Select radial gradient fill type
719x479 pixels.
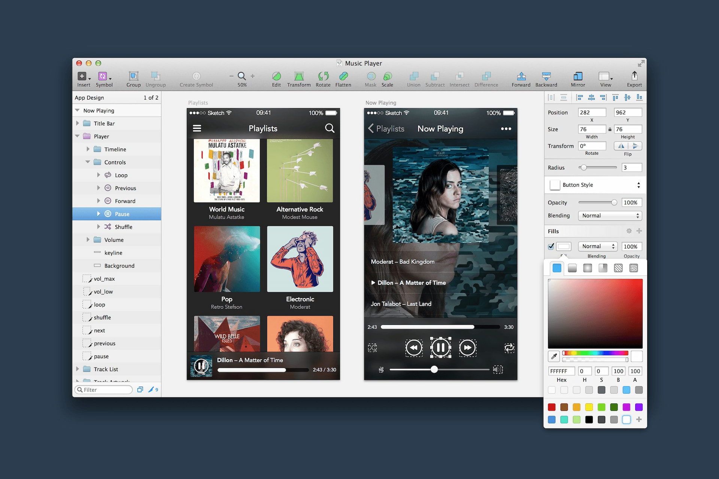coord(588,268)
